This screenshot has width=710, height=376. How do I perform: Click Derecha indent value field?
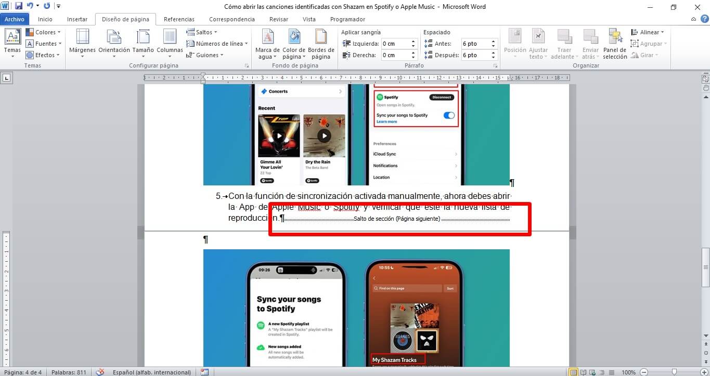(395, 55)
